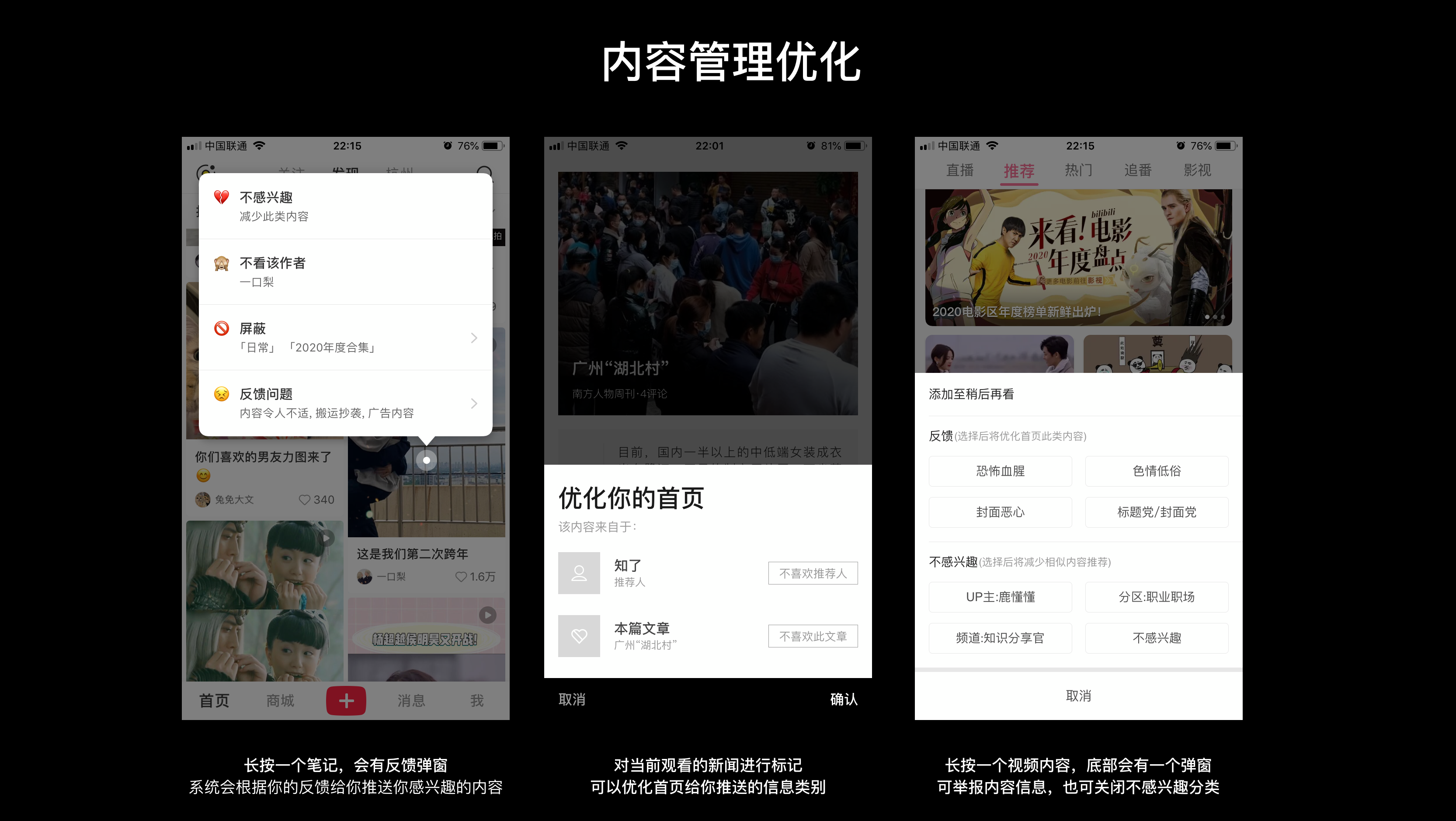
Task: Open the 消息 bottom tab
Action: (x=411, y=701)
